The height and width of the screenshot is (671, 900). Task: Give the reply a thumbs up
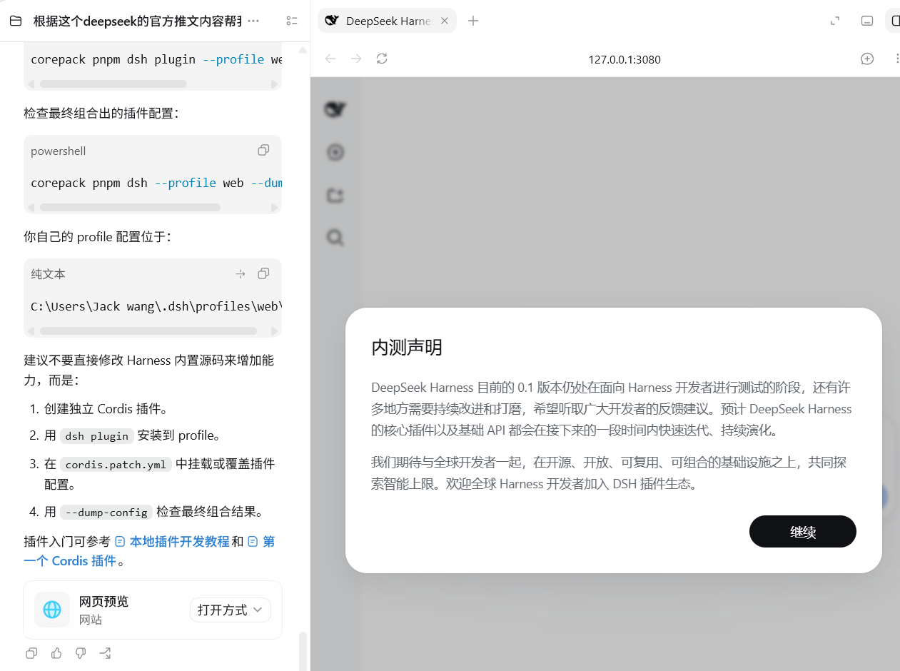pos(56,653)
